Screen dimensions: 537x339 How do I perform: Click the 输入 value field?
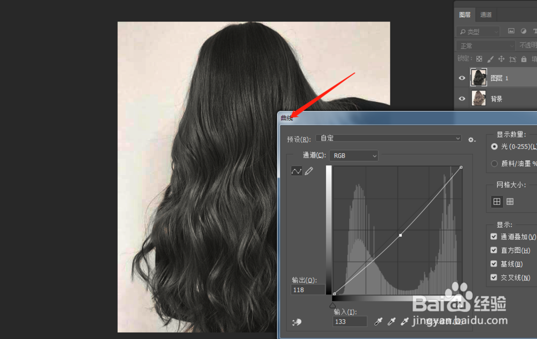click(x=350, y=321)
